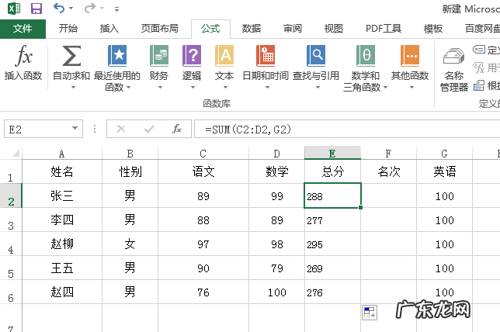The image size is (500, 332).
Task: Switch to the 数据 Data tab
Action: [252, 29]
